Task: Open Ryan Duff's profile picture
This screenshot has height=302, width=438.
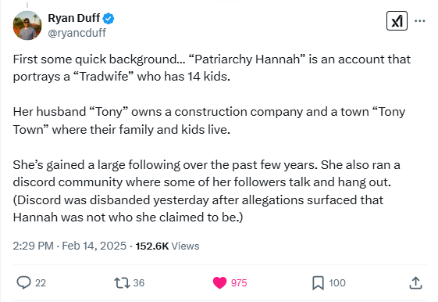Action: pyautogui.click(x=27, y=26)
